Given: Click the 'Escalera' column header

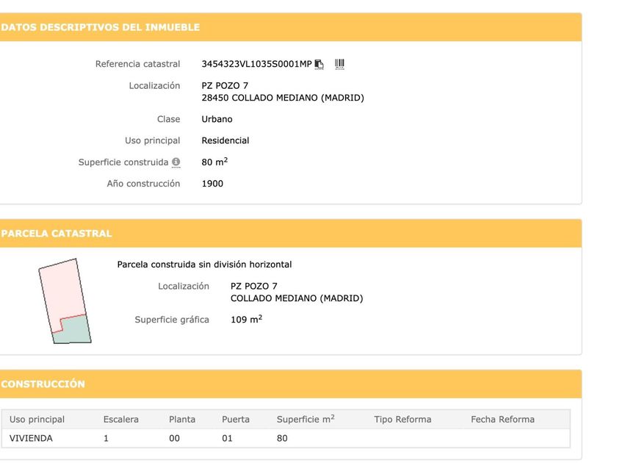Looking at the screenshot, I should [120, 420].
